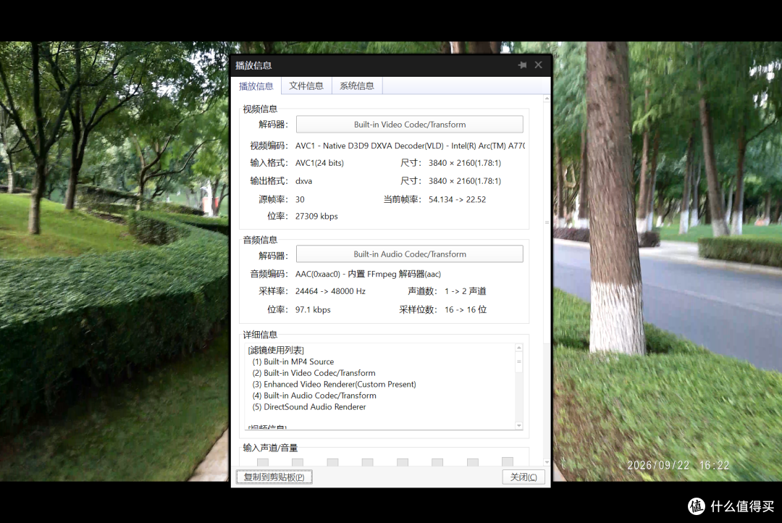Open the 系统信息 tab

click(356, 85)
